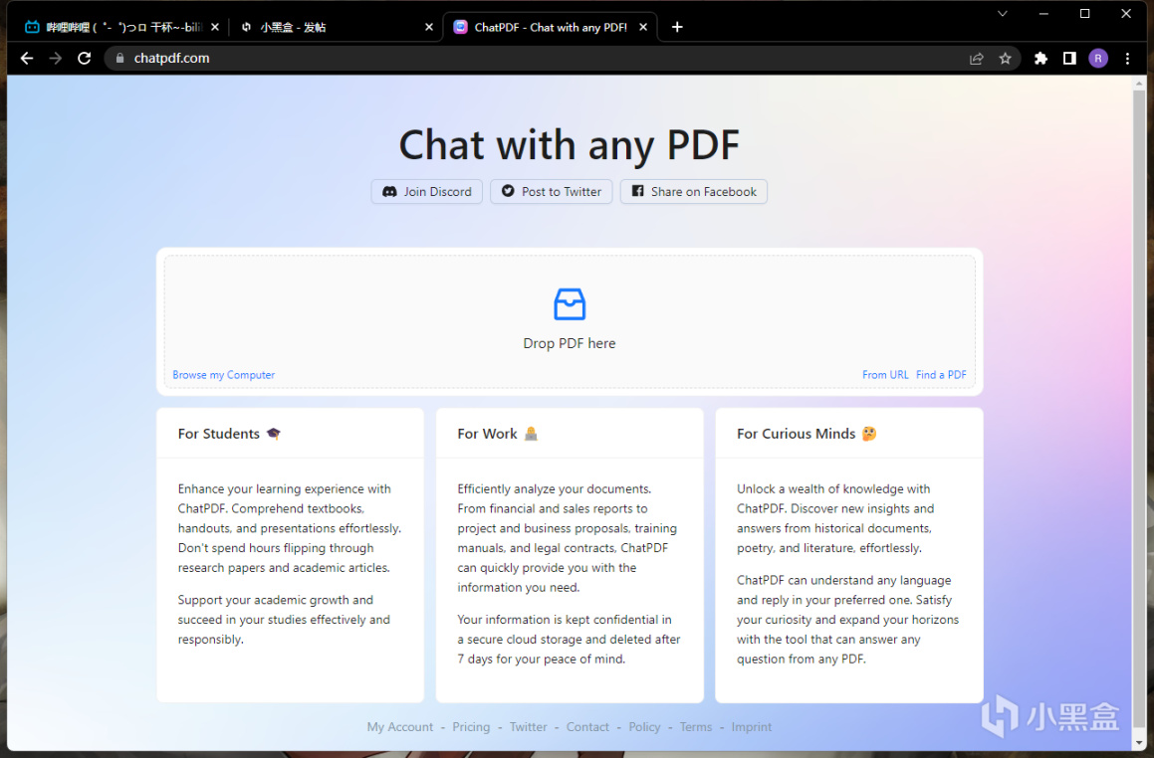Select the ChatPDF tab
The width and height of the screenshot is (1154, 758).
[x=549, y=27]
